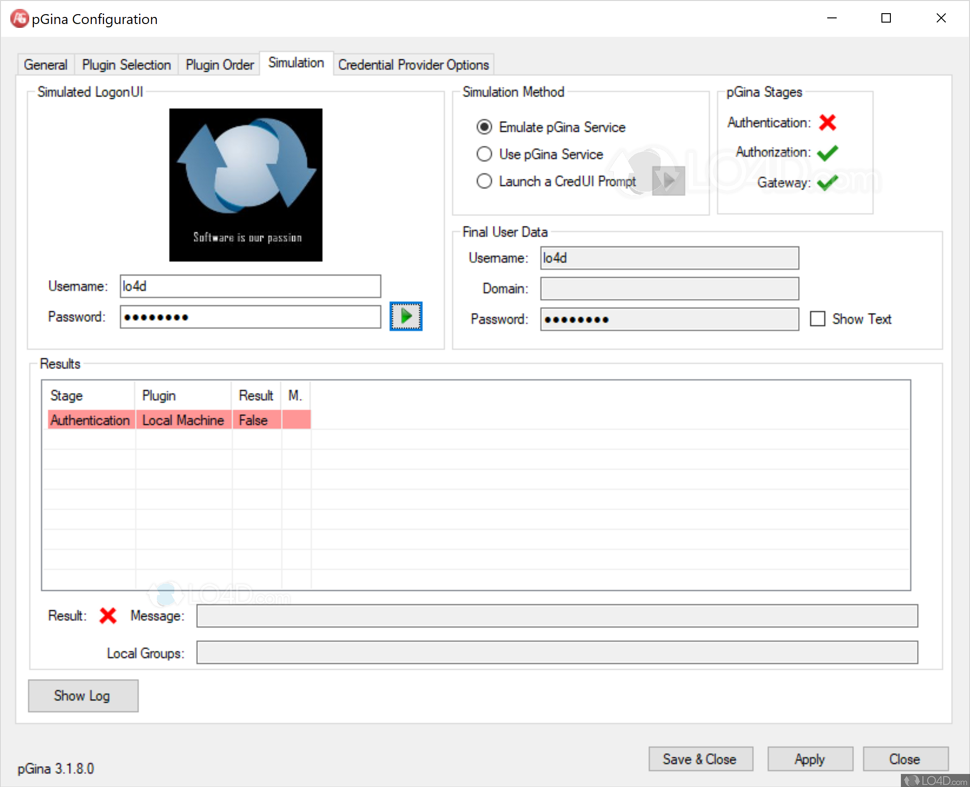Click the Authorization stage green checkmark
This screenshot has width=970, height=787.
[x=827, y=153]
